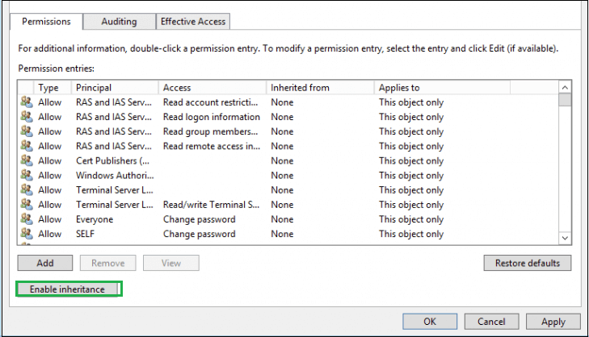Confirm with the OK button
This screenshot has width=589, height=337.
(430, 322)
